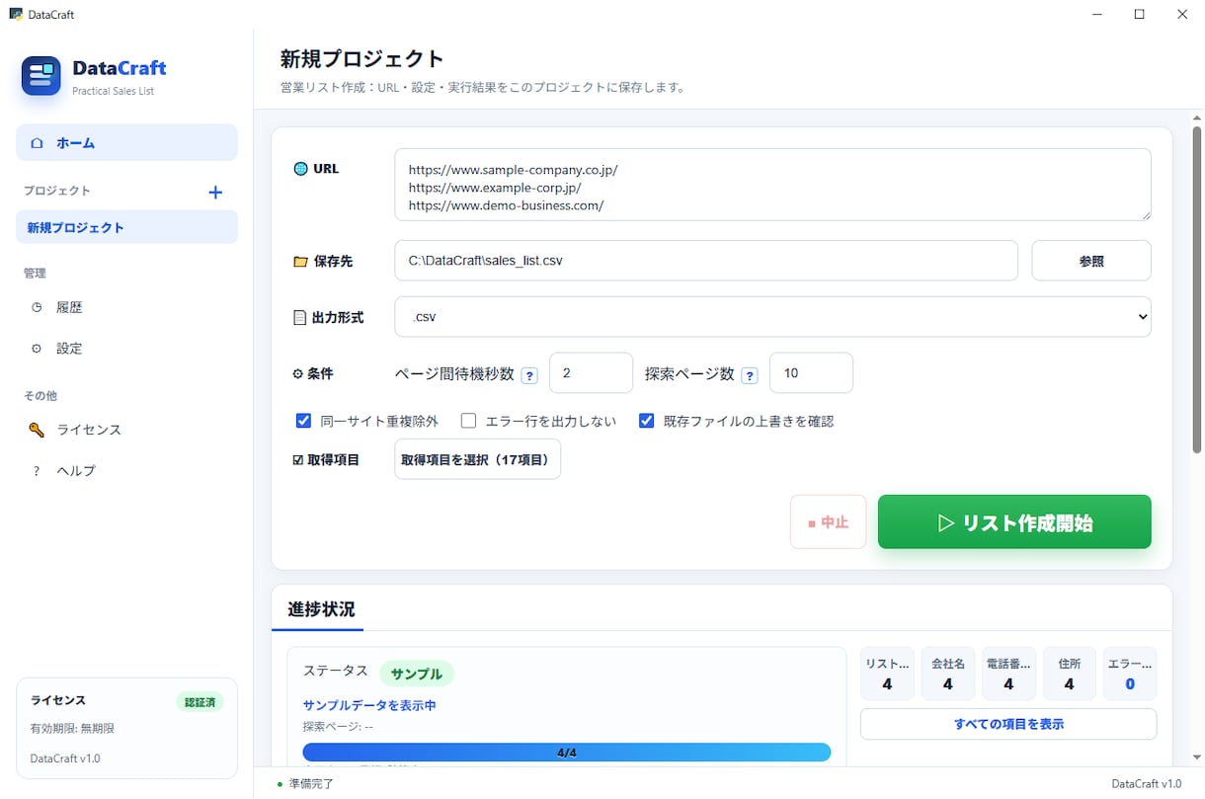Viewport: 1205px width, 799px height.
Task: Click the 認証済 license badge
Action: (x=201, y=702)
